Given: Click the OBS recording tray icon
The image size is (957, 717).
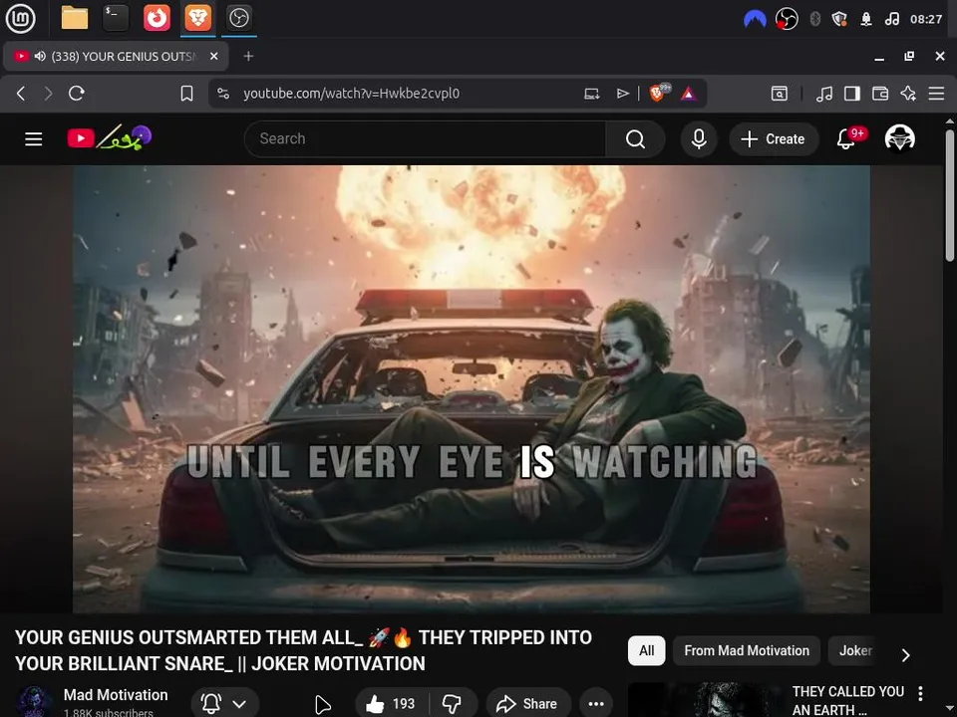Looking at the screenshot, I should (787, 19).
